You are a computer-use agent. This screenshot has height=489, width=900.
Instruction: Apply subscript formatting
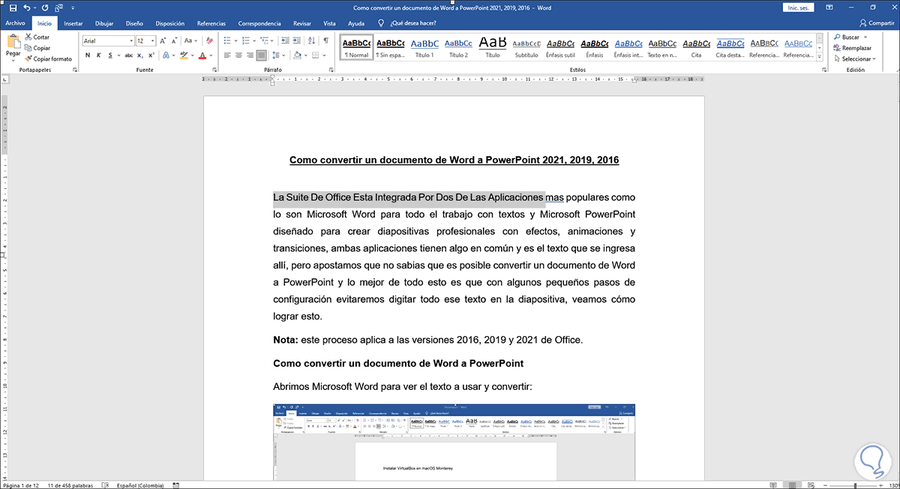coord(142,55)
